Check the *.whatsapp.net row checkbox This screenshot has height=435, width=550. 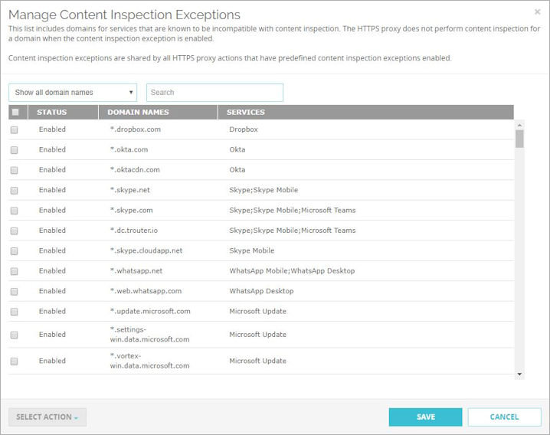[x=14, y=271]
